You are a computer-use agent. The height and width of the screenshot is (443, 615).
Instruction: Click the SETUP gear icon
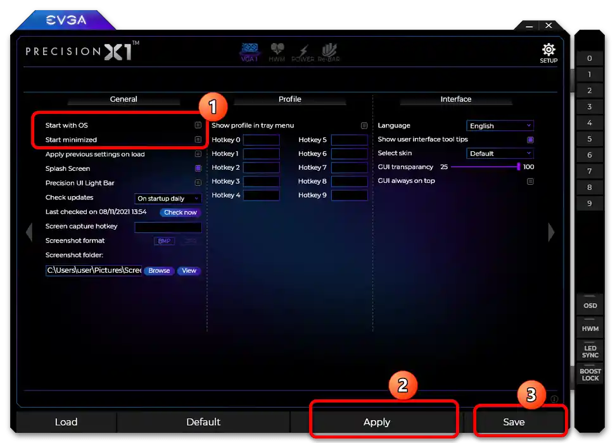pos(548,53)
